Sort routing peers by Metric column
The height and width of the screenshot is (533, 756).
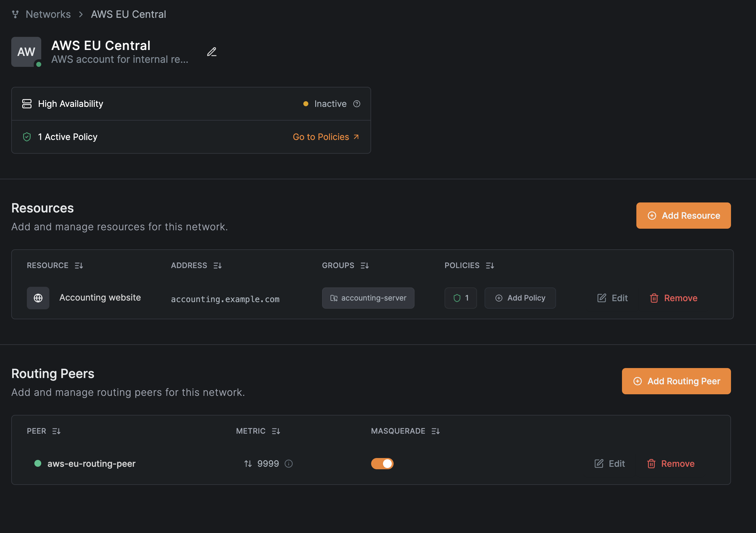(x=276, y=431)
